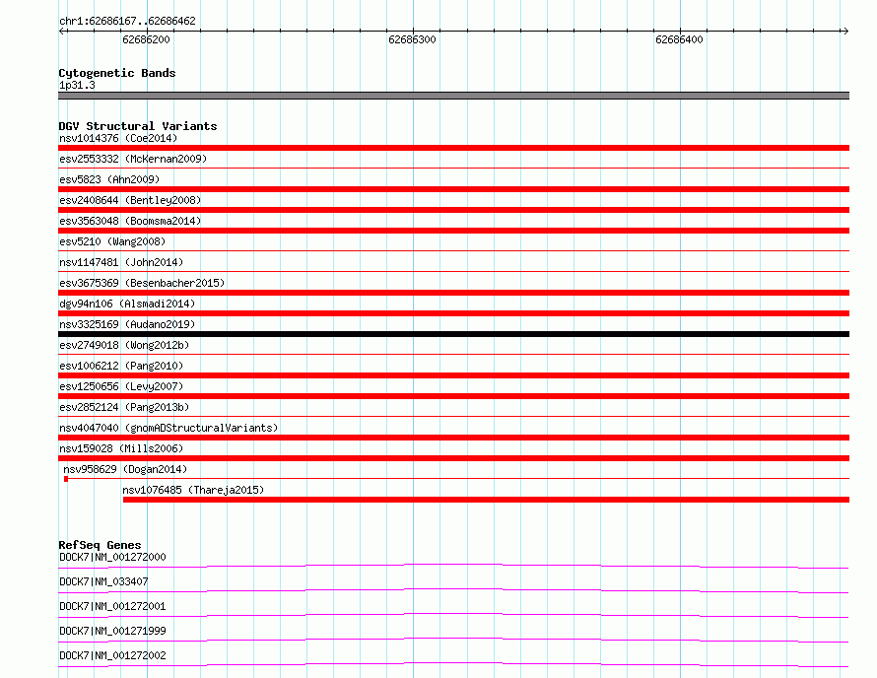Viewport: 877px width, 678px height.
Task: Click the Cytogenetic Bands track title
Action: click(x=117, y=73)
